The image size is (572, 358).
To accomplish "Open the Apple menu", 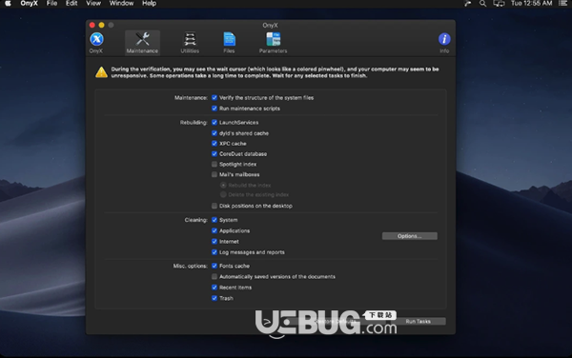I will pos(8,4).
